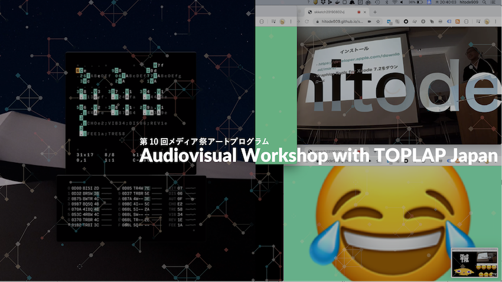Click the blue tag extension icon
Image resolution: width=502 pixels, height=282 pixels.
[449, 21]
